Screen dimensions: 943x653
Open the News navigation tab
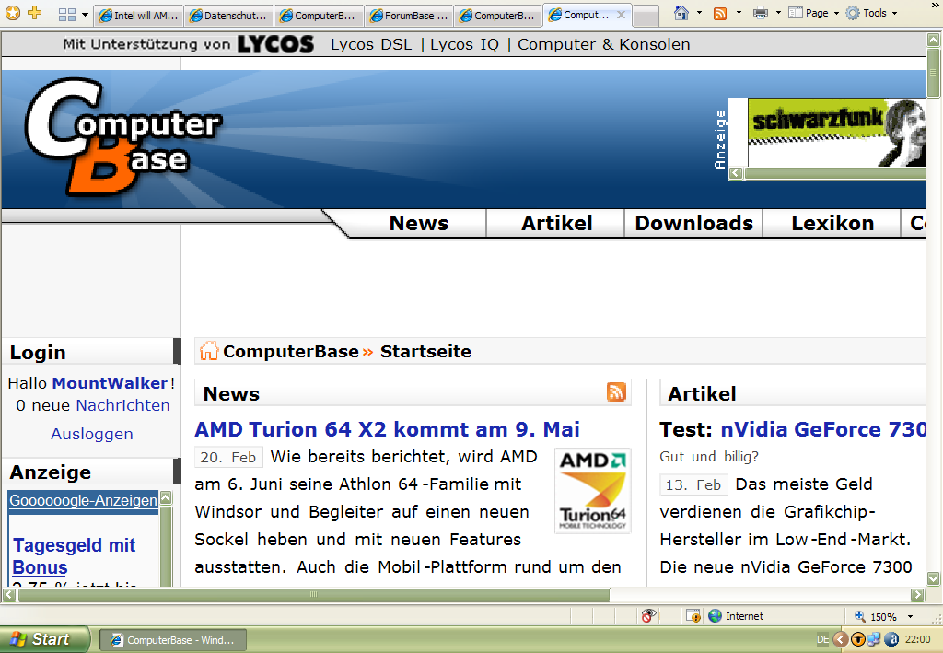coord(419,223)
